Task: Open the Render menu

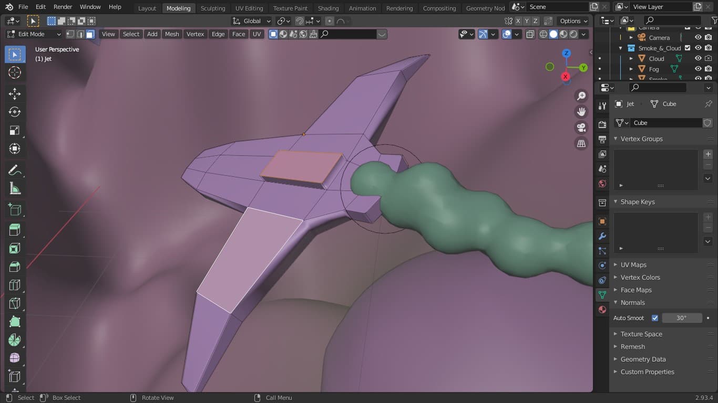Action: (x=63, y=7)
